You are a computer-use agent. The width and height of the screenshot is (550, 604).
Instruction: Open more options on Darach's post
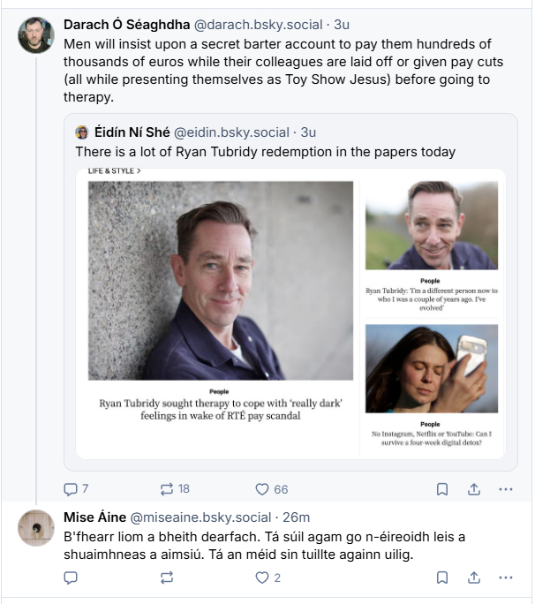(x=505, y=488)
